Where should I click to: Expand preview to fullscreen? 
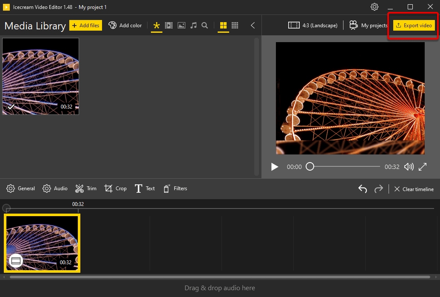click(423, 167)
